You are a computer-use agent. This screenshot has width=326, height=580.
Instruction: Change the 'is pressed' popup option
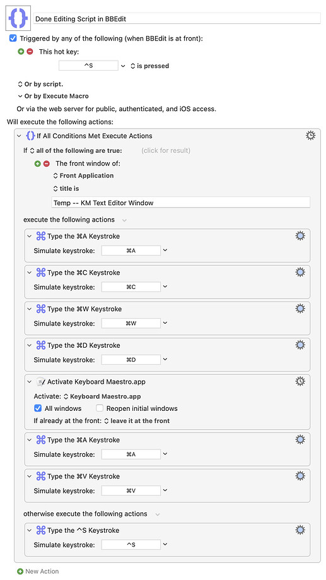coord(149,66)
